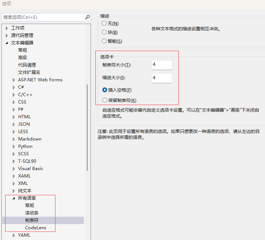Select the 无(N) indentation radio button
This screenshot has height=240, width=265.
point(104,23)
